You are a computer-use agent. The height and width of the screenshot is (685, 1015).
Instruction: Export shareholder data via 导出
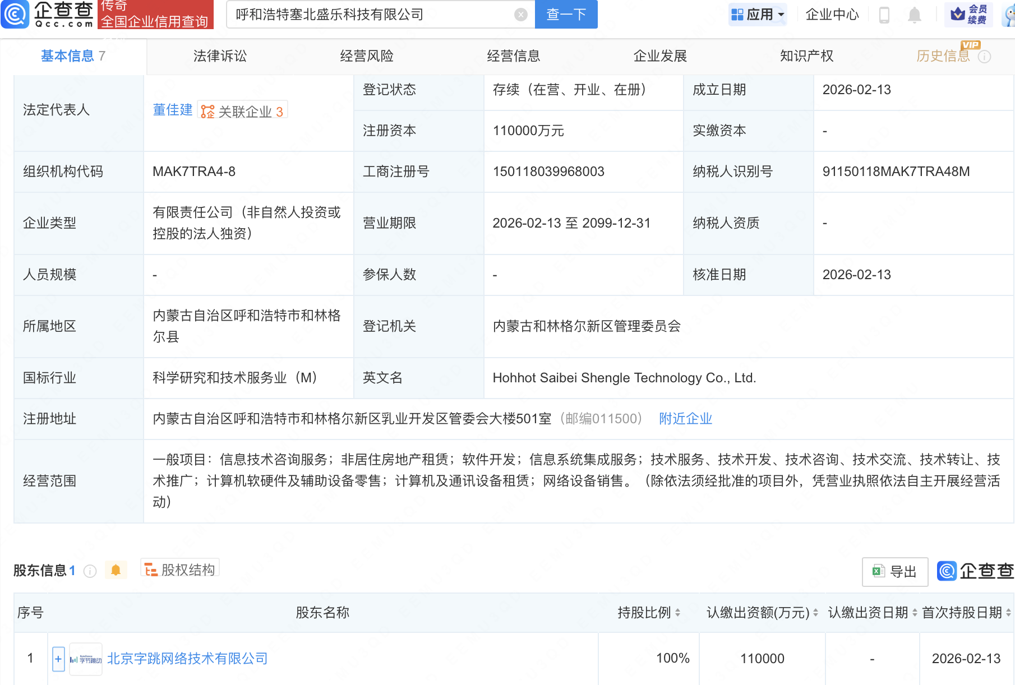pos(894,571)
